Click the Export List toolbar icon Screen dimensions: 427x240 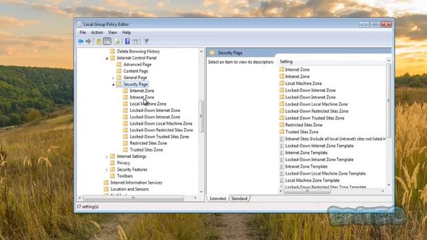tap(117, 41)
